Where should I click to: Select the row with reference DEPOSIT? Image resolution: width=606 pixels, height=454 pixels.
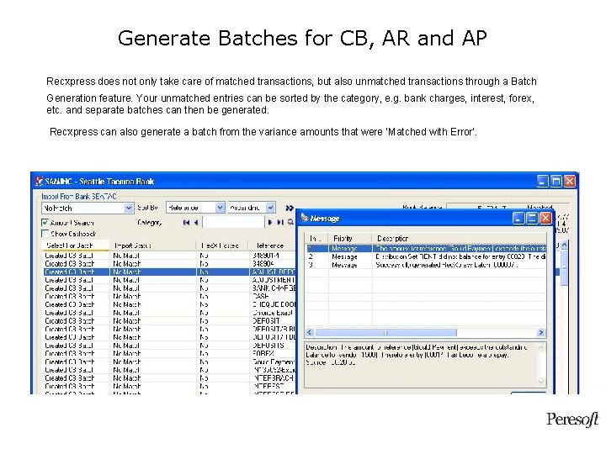(168, 321)
